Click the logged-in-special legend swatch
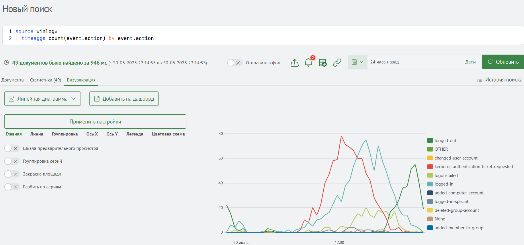The width and height of the screenshot is (524, 245). point(430,202)
